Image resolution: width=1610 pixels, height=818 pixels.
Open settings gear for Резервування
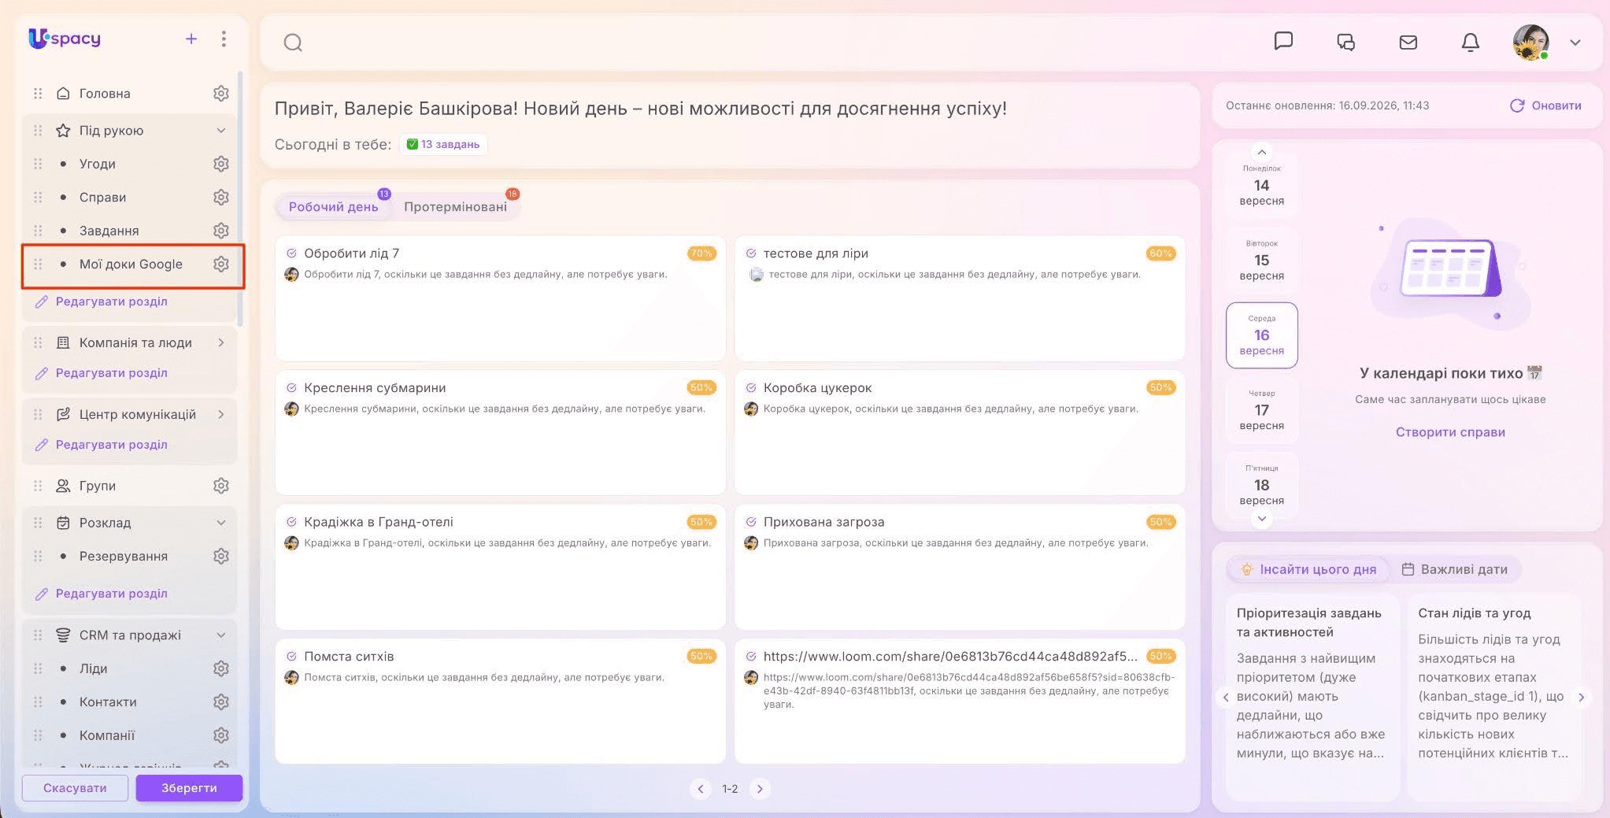point(221,556)
